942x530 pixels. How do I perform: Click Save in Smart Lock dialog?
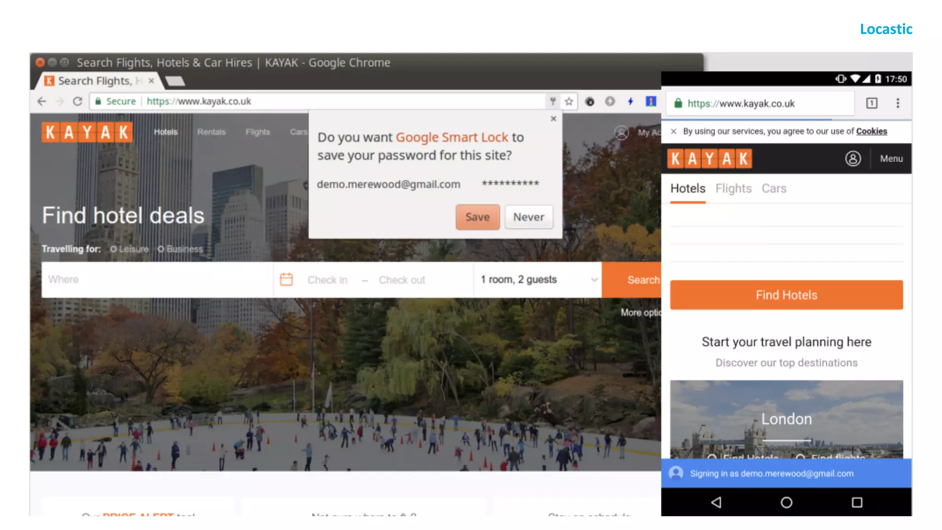477,217
